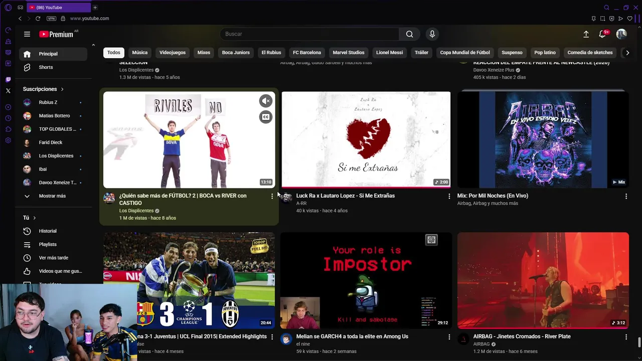The image size is (642, 361).
Task: Open Matias Bottero subscription channel
Action: [53, 116]
